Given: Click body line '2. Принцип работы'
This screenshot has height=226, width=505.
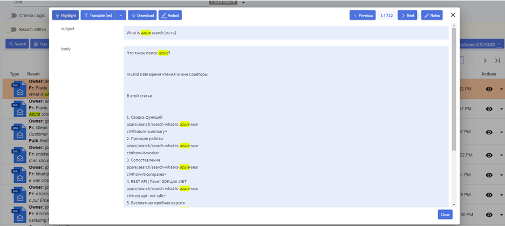Looking at the screenshot, I should click(x=145, y=139).
